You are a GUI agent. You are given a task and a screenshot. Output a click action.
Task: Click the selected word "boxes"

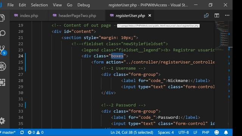click(117, 56)
